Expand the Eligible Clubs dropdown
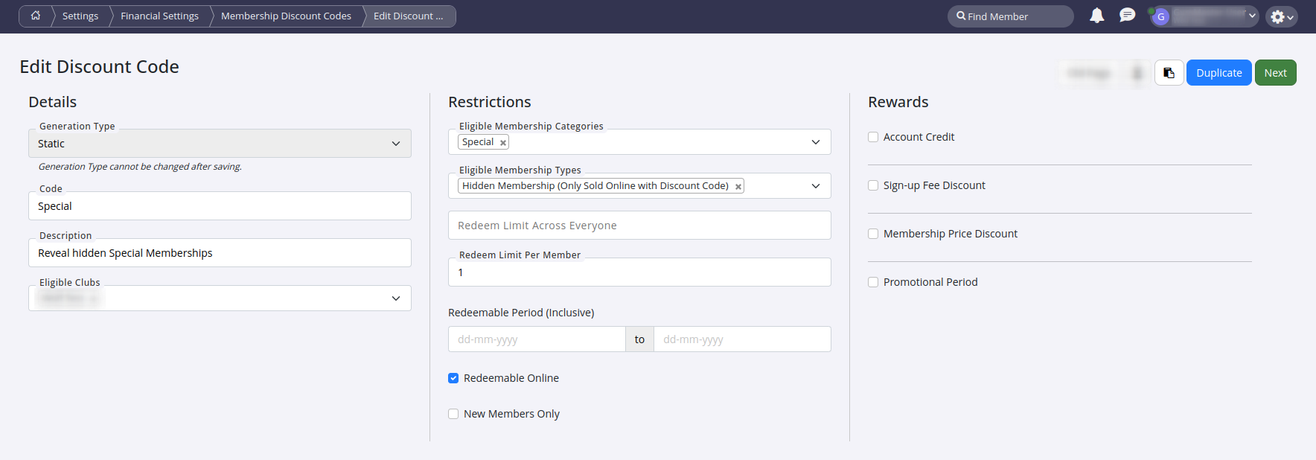This screenshot has height=460, width=1316. [x=395, y=298]
